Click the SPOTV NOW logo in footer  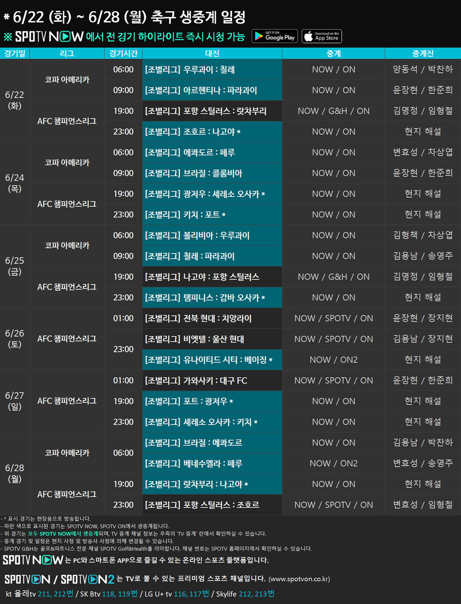[x=33, y=559]
